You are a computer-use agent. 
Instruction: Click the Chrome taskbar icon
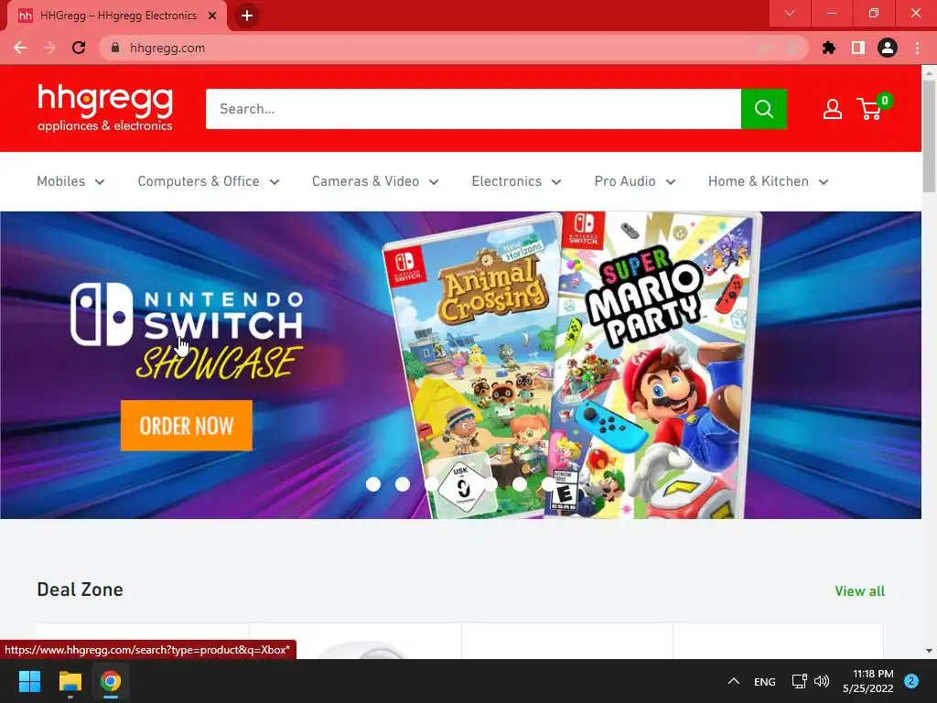(x=111, y=681)
